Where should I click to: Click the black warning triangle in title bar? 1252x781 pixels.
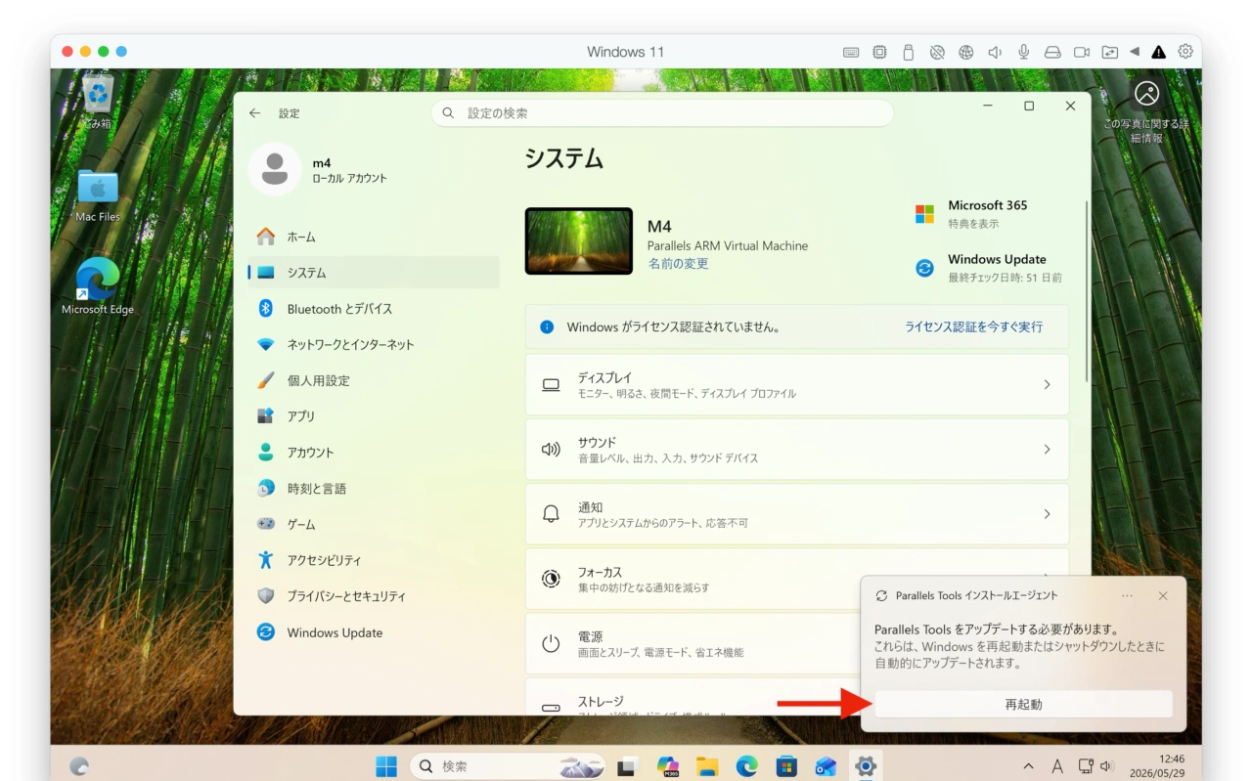(x=1159, y=52)
